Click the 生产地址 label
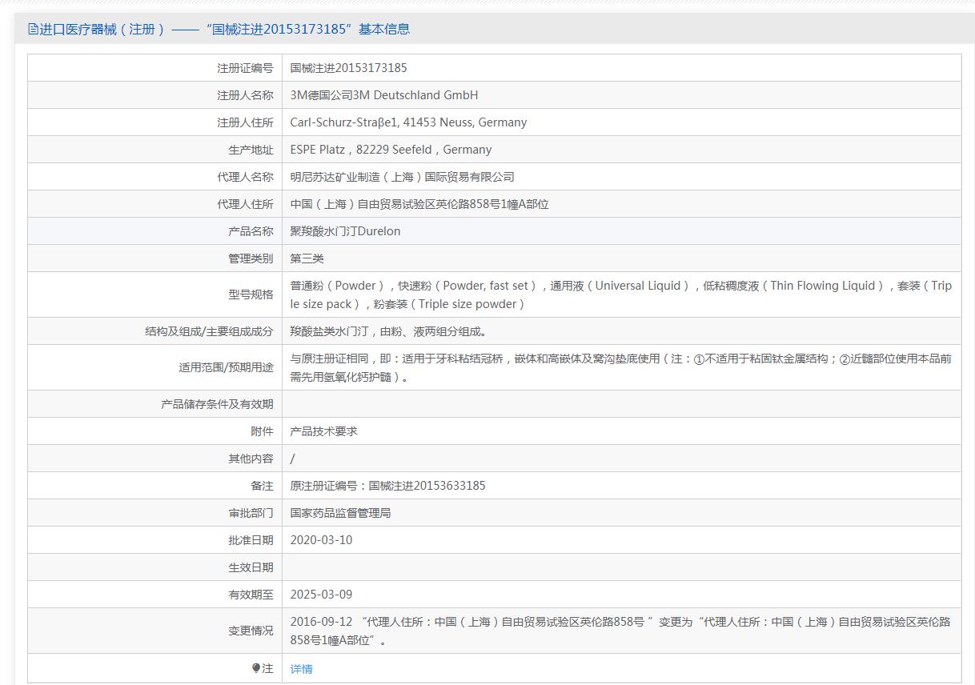Viewport: 975px width, 685px height. click(x=251, y=150)
